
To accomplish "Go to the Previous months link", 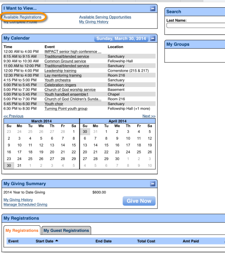I will point(14,116).
